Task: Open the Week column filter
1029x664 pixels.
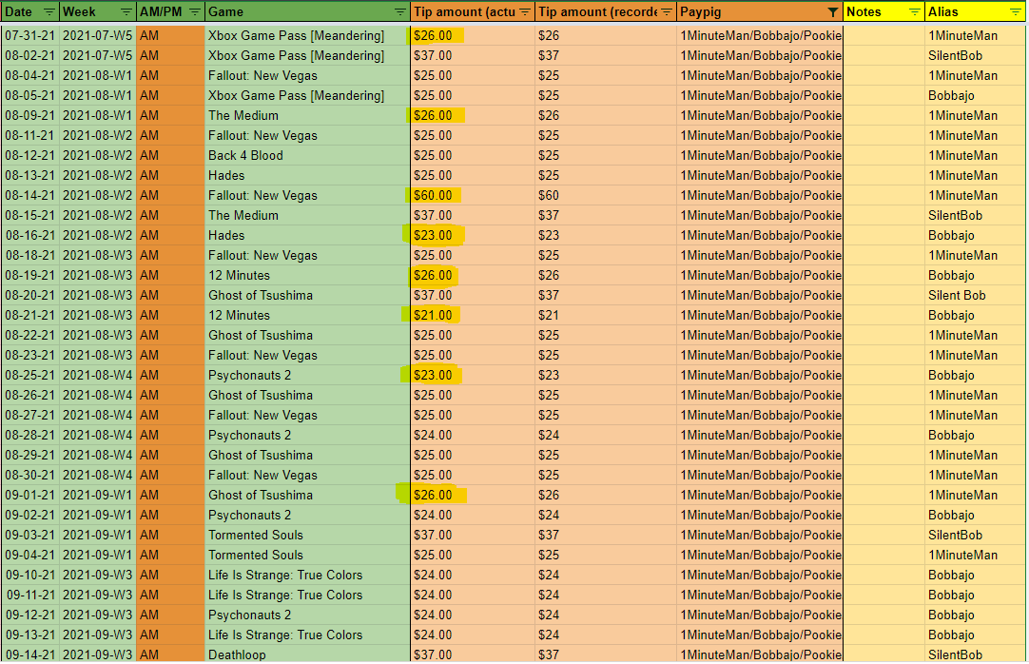Action: coord(126,11)
